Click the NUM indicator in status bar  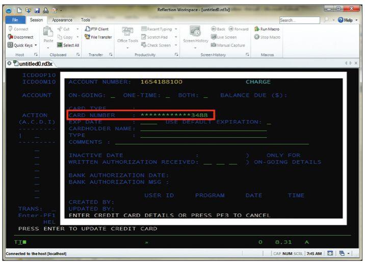click(287, 253)
